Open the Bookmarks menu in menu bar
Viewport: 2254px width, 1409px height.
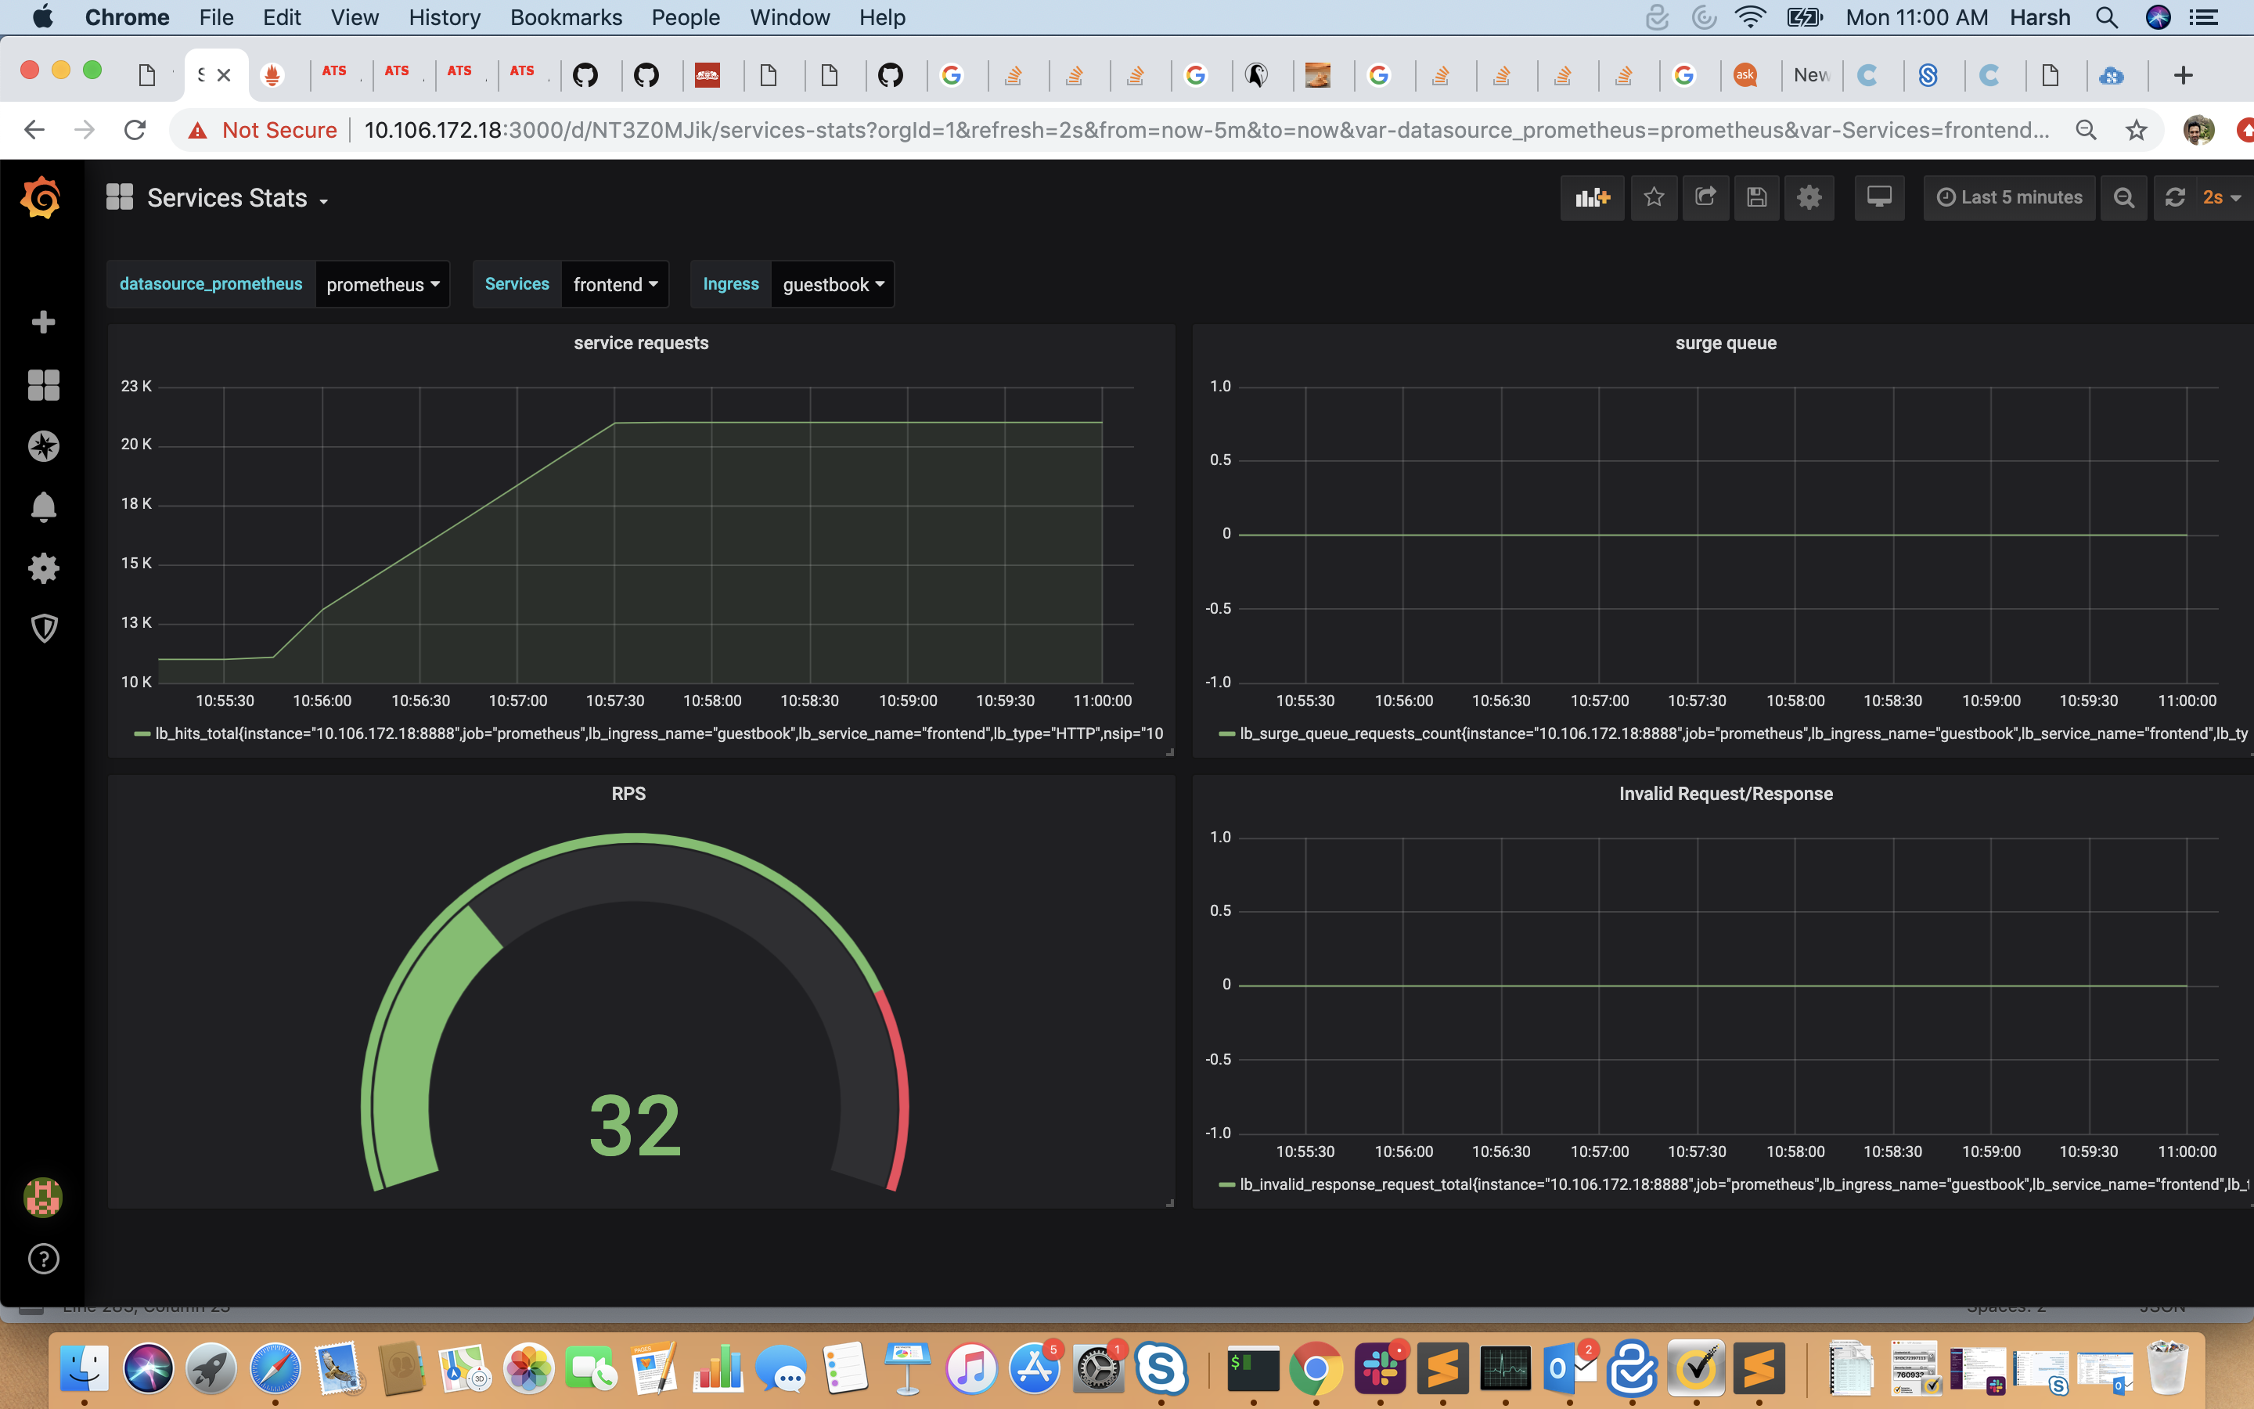point(565,18)
